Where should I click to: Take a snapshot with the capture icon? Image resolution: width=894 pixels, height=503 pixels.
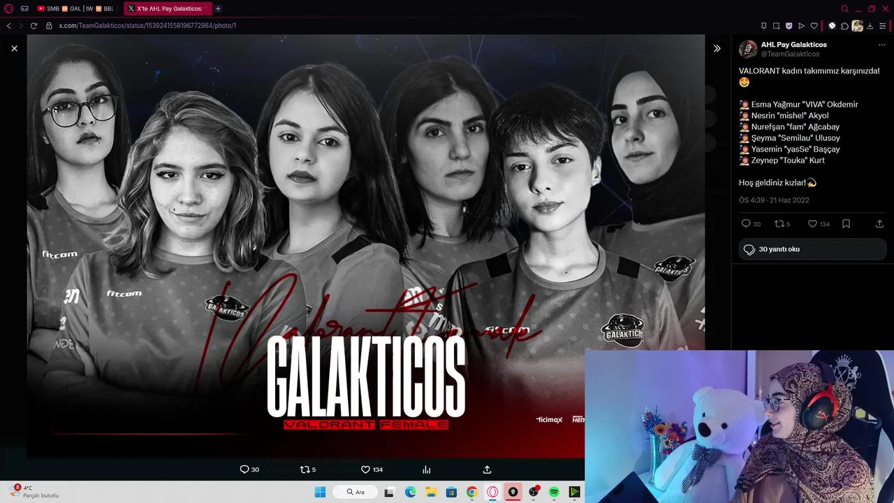[776, 26]
